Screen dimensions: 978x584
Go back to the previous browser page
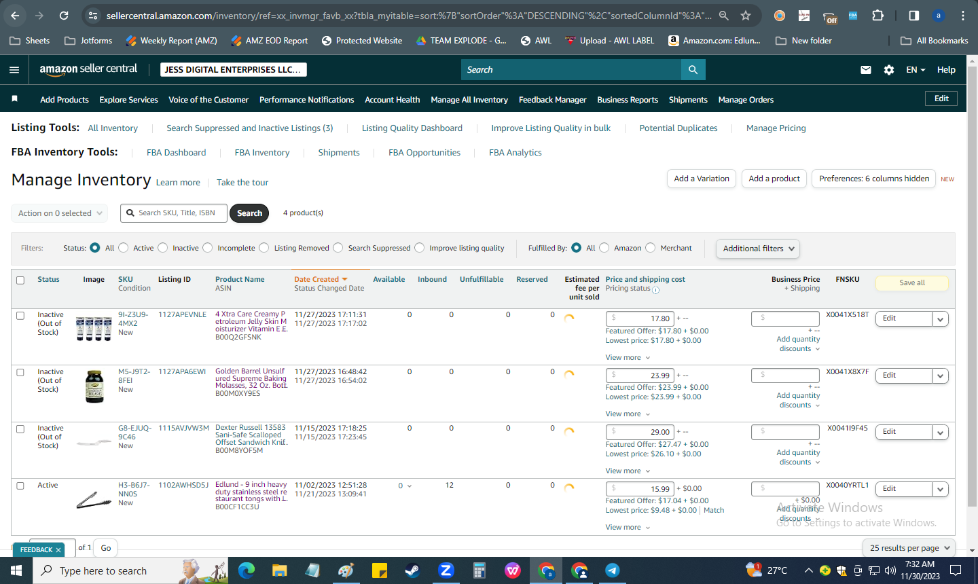(15, 15)
